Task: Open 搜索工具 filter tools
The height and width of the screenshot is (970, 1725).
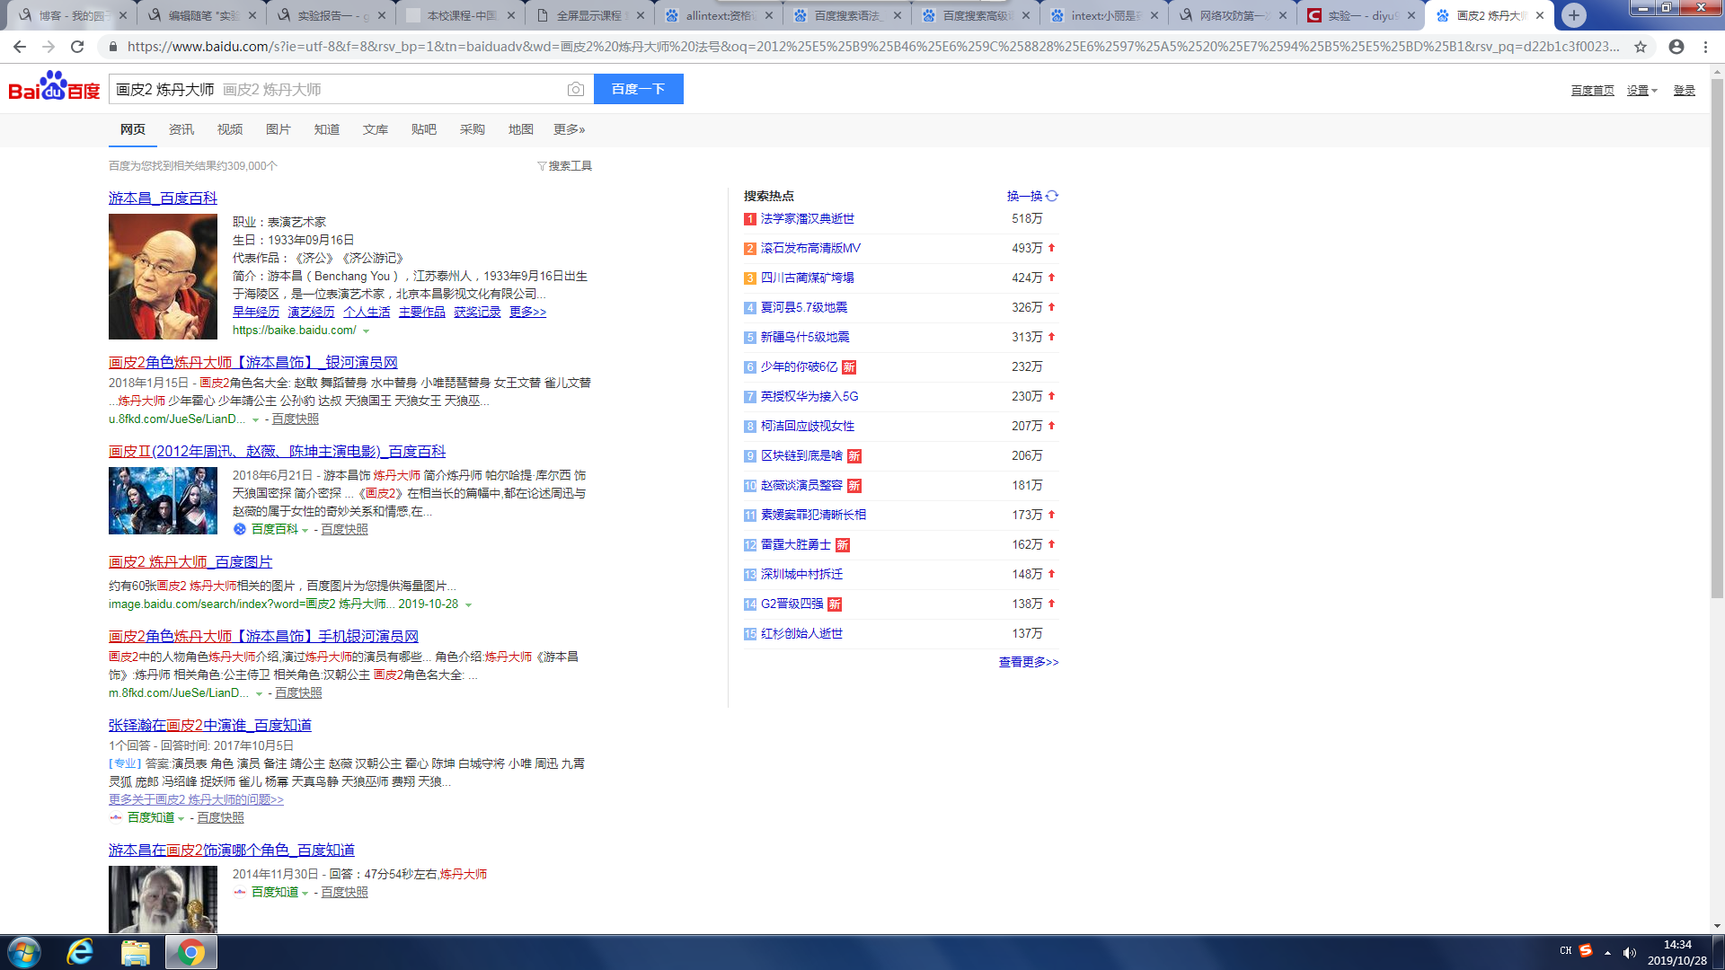Action: pos(564,166)
